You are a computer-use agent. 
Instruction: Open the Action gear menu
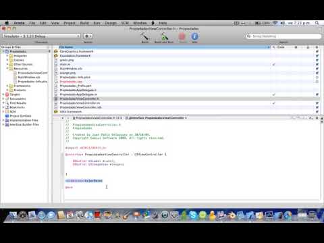(x=88, y=36)
